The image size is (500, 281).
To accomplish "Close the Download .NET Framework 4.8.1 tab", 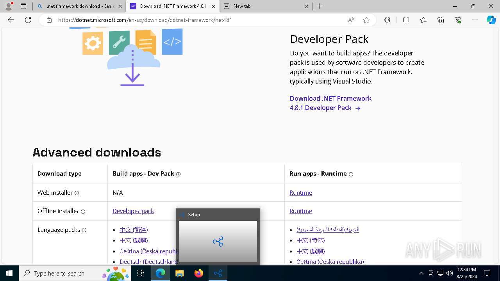I will tap(213, 6).
